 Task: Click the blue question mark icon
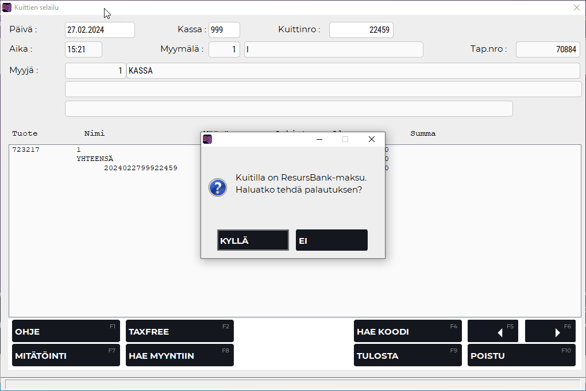(217, 187)
